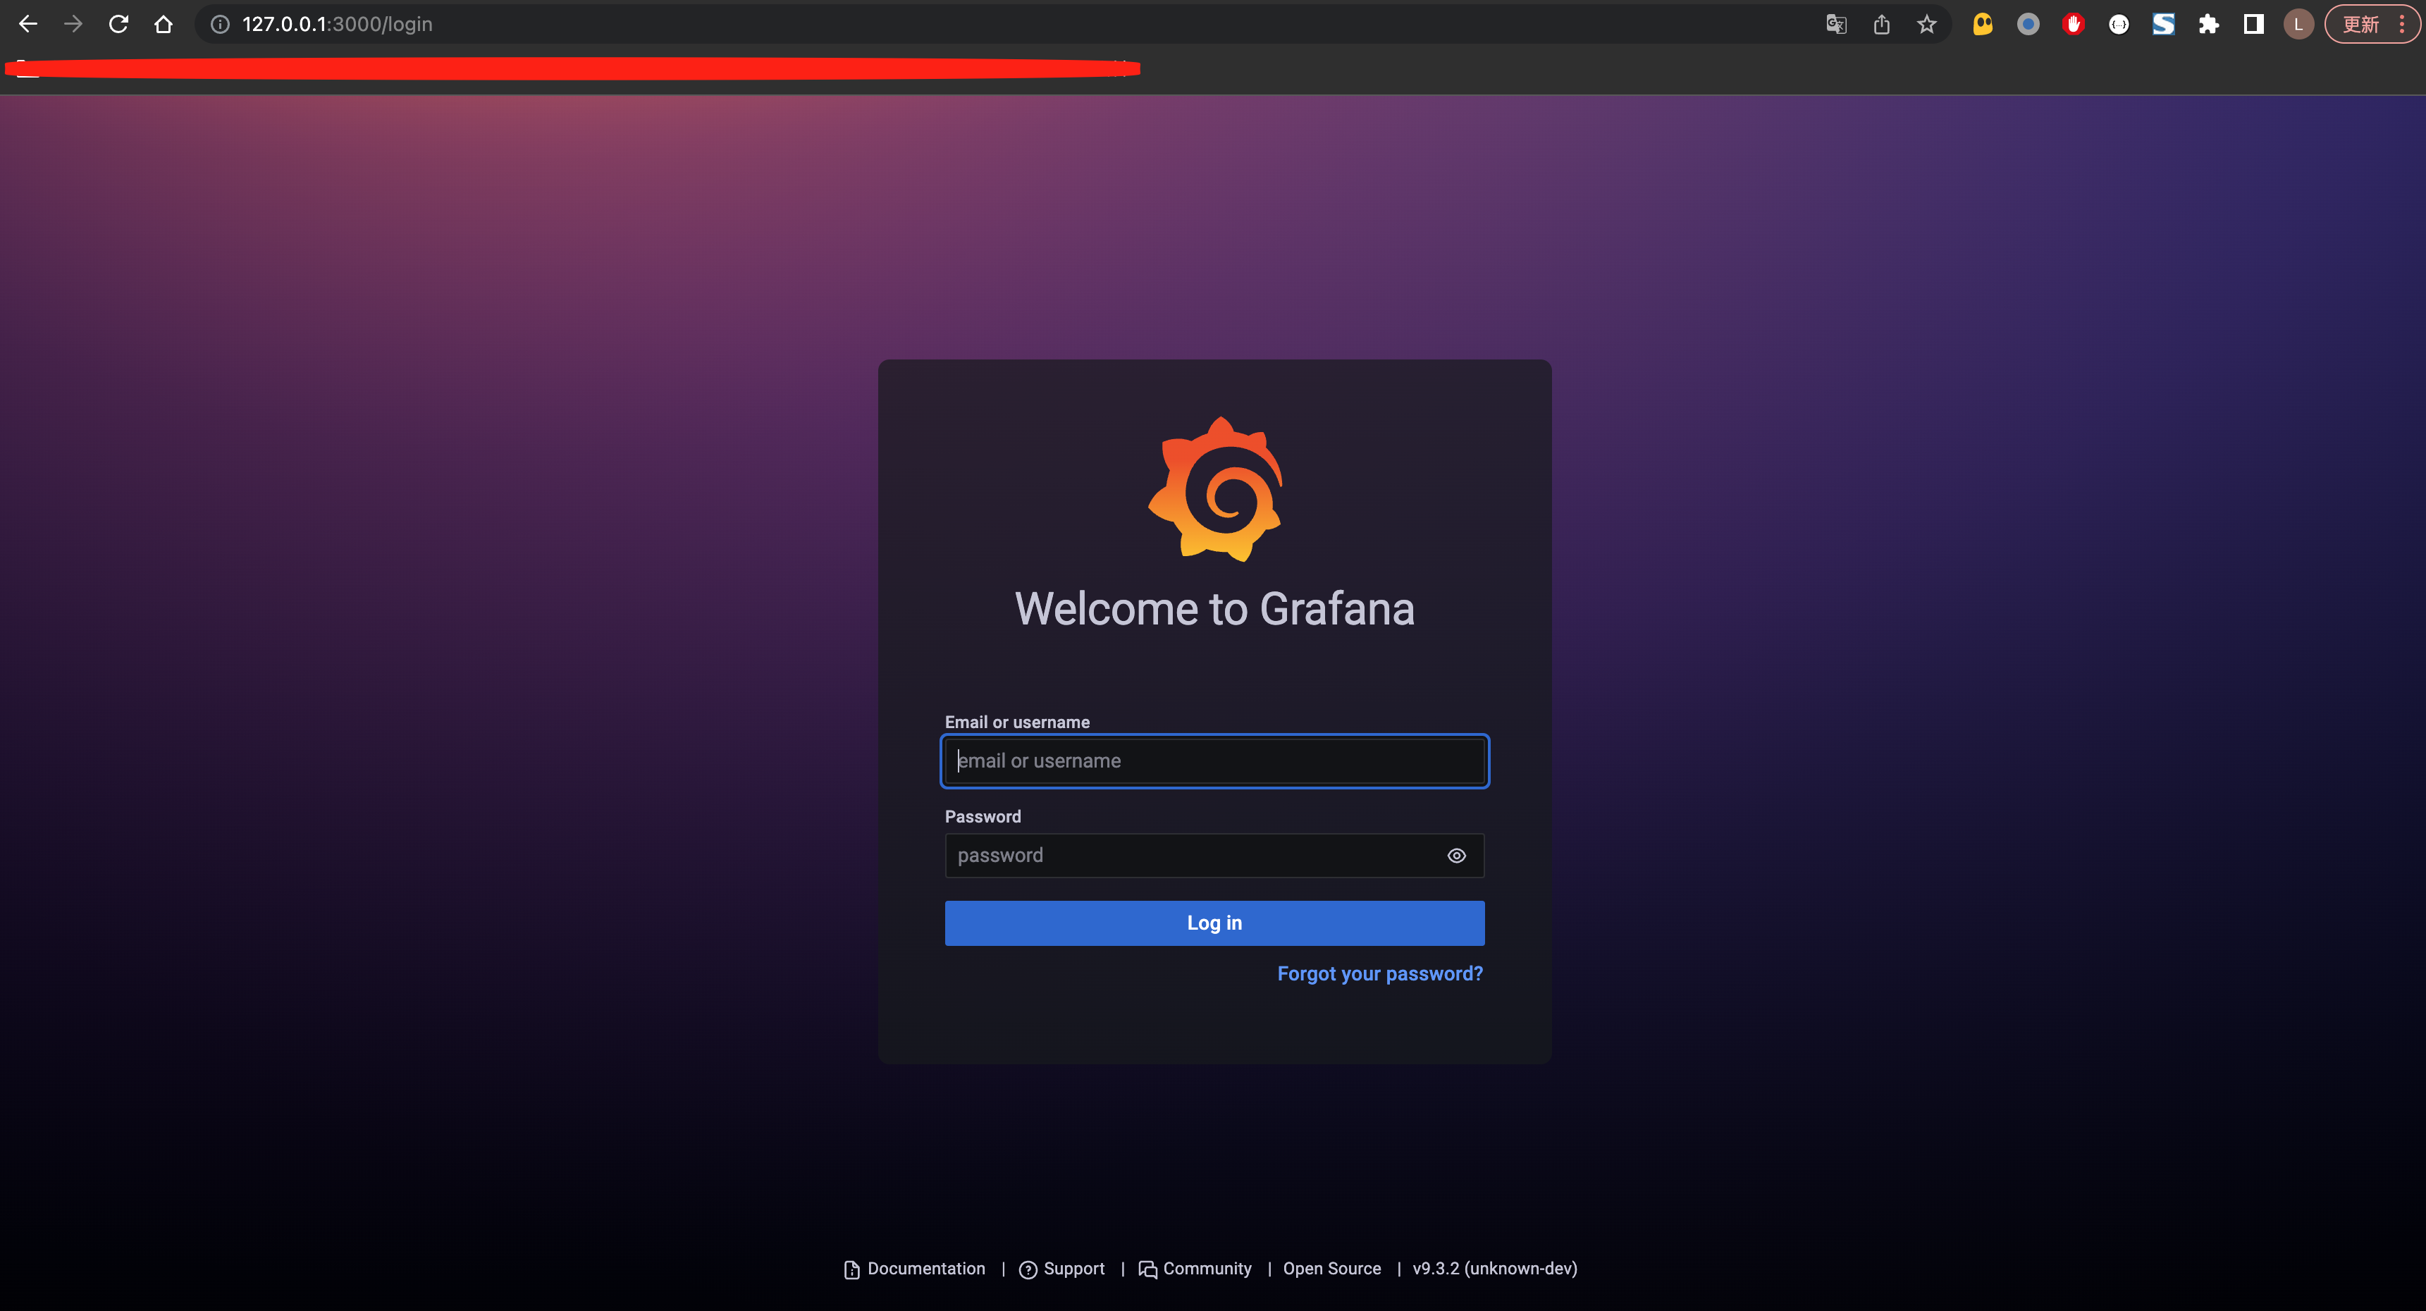Click the Community chat bubbles icon
The width and height of the screenshot is (2426, 1311).
point(1148,1269)
